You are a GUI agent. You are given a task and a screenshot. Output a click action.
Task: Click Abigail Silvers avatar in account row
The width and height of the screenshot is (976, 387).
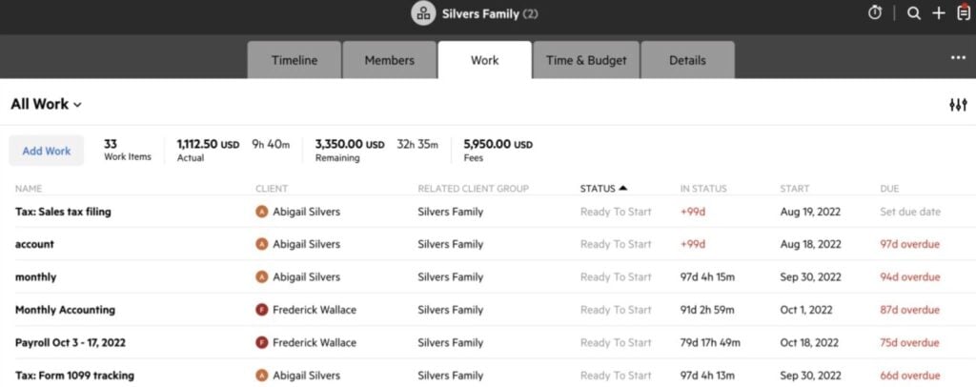[261, 244]
